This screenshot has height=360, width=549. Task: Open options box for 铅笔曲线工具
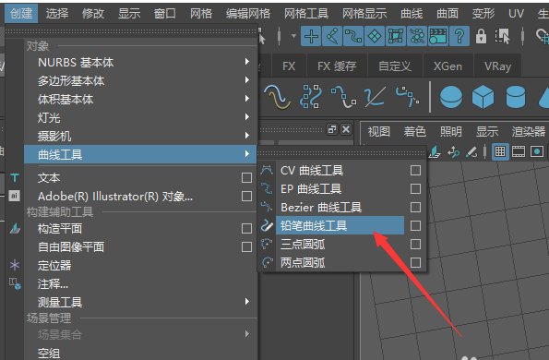415,225
